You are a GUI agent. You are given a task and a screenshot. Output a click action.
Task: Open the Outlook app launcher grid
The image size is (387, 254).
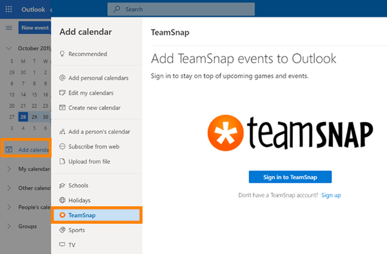[x=8, y=10]
